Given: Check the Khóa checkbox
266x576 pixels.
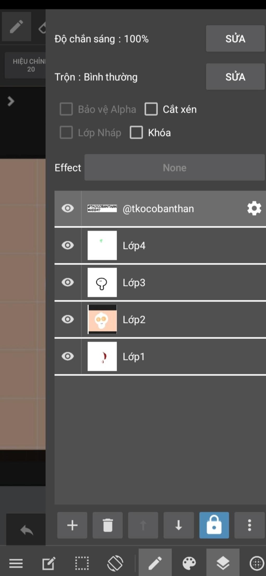Looking at the screenshot, I should pos(136,133).
